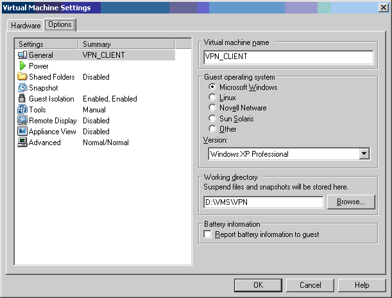Select the Tools settings icon

coord(22,110)
